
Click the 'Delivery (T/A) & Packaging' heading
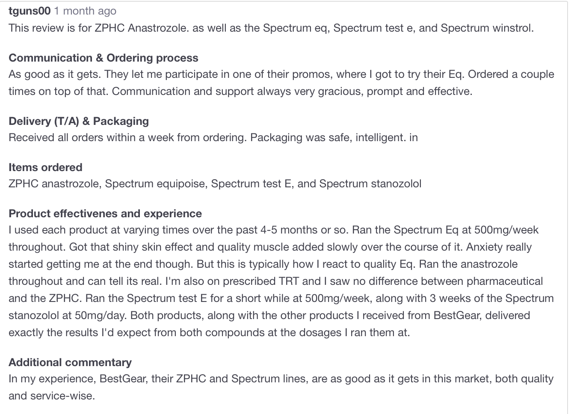(79, 121)
